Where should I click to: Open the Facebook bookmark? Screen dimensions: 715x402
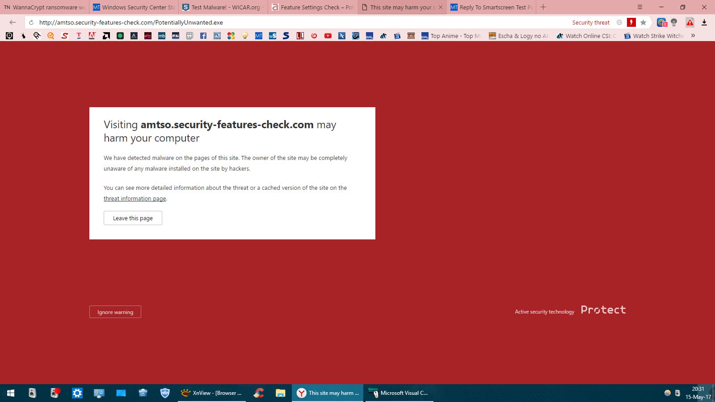tap(203, 36)
